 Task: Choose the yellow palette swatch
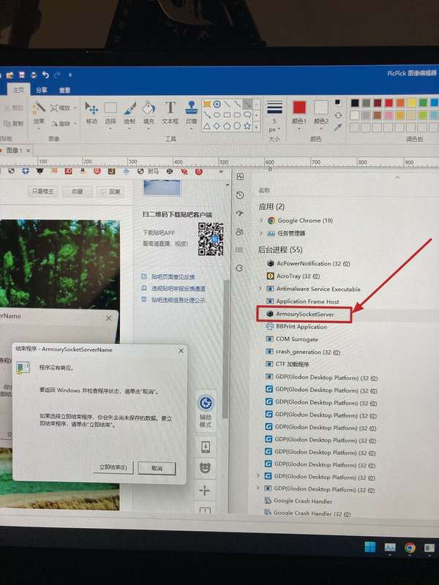411,103
